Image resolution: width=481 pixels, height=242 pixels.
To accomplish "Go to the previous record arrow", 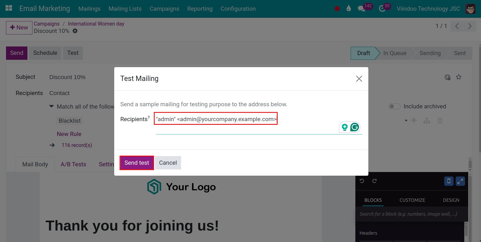I will (457, 26).
